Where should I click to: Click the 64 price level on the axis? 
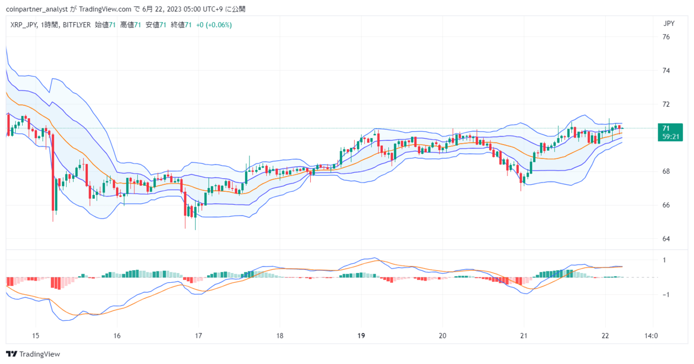[x=666, y=239]
